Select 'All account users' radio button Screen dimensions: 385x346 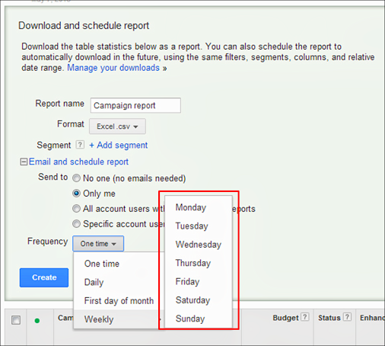coord(76,209)
